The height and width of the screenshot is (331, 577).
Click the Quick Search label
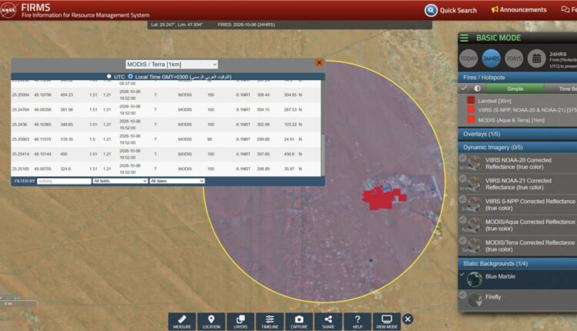(459, 10)
